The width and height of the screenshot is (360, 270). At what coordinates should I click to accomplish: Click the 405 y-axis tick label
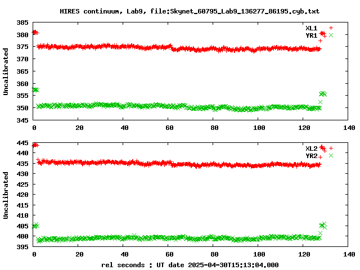(x=22, y=226)
